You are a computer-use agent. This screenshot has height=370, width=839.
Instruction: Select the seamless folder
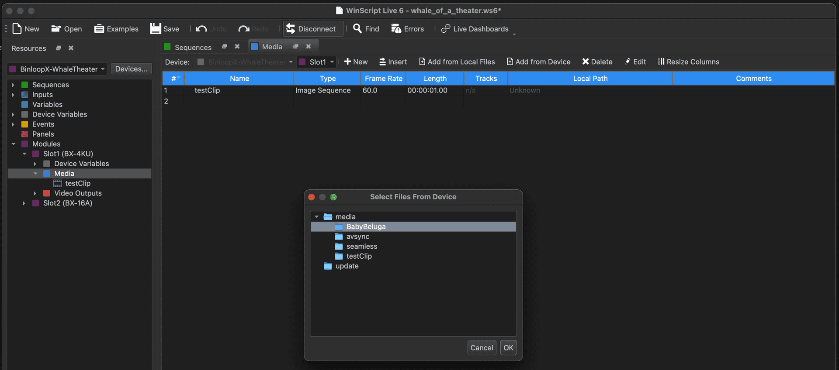coord(361,247)
